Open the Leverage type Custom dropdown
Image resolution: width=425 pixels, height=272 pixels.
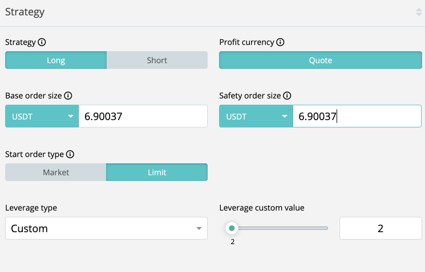[x=106, y=228]
